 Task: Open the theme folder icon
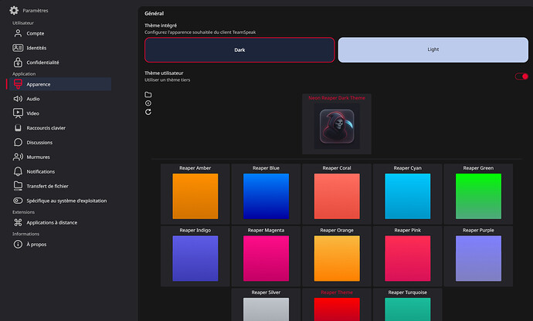(x=148, y=95)
